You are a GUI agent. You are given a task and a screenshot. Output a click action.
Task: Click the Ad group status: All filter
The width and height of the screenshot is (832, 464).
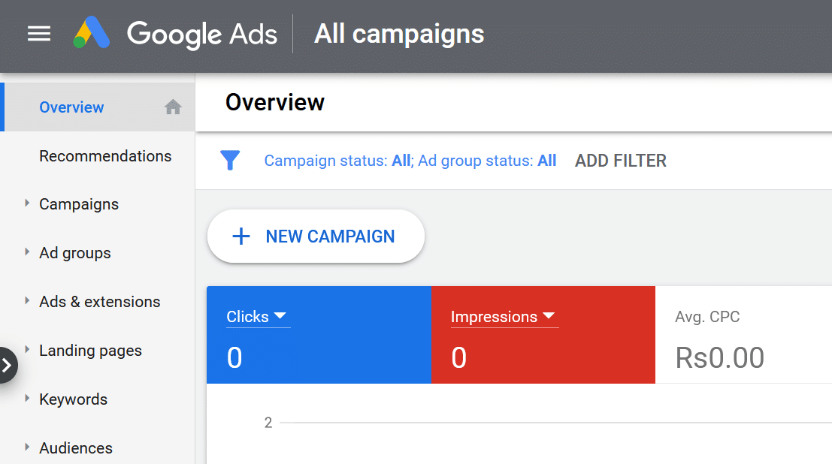point(487,161)
